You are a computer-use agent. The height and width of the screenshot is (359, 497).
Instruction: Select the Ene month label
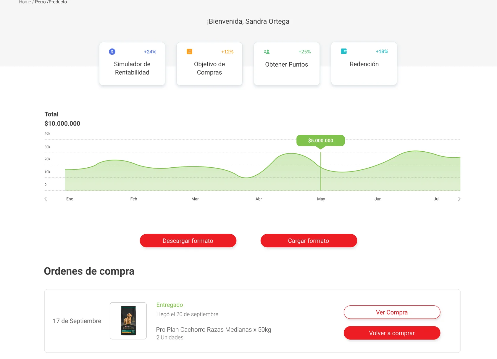coord(70,199)
